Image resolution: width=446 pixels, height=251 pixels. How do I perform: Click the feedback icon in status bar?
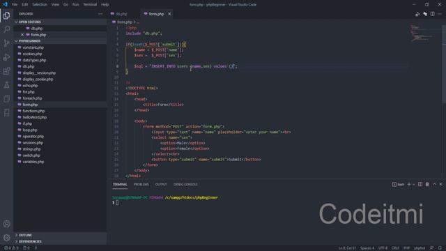(432, 248)
